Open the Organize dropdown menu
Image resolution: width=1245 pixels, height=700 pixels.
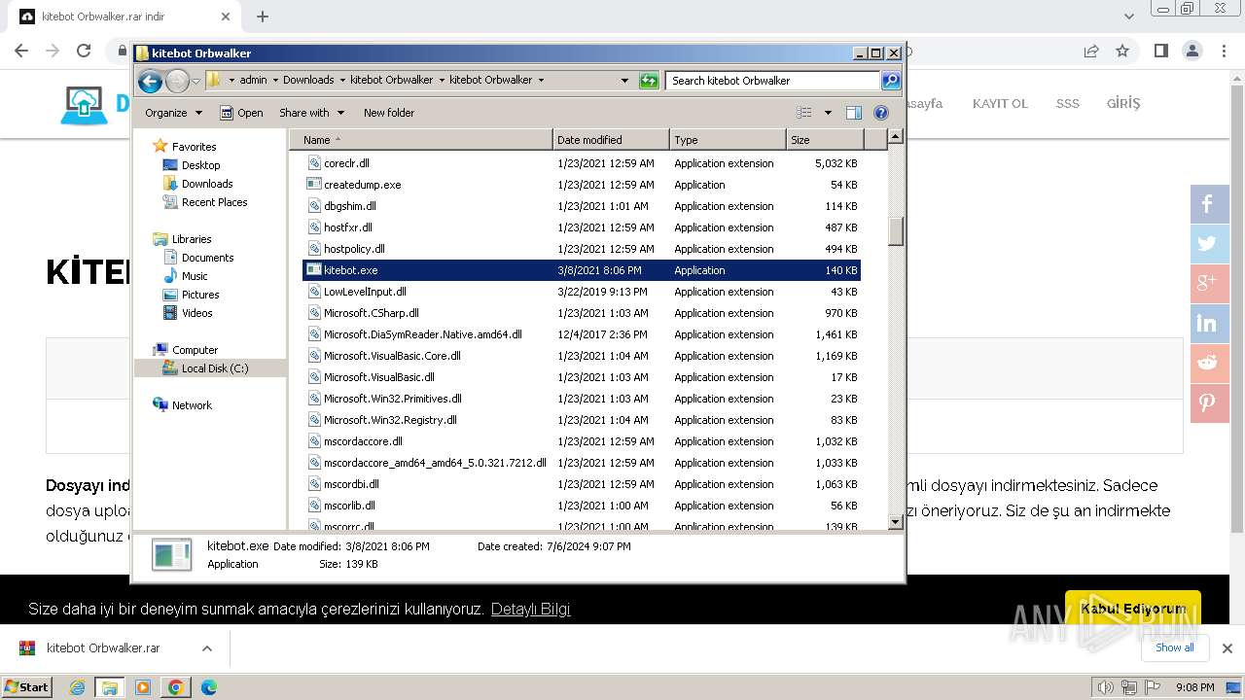[173, 113]
